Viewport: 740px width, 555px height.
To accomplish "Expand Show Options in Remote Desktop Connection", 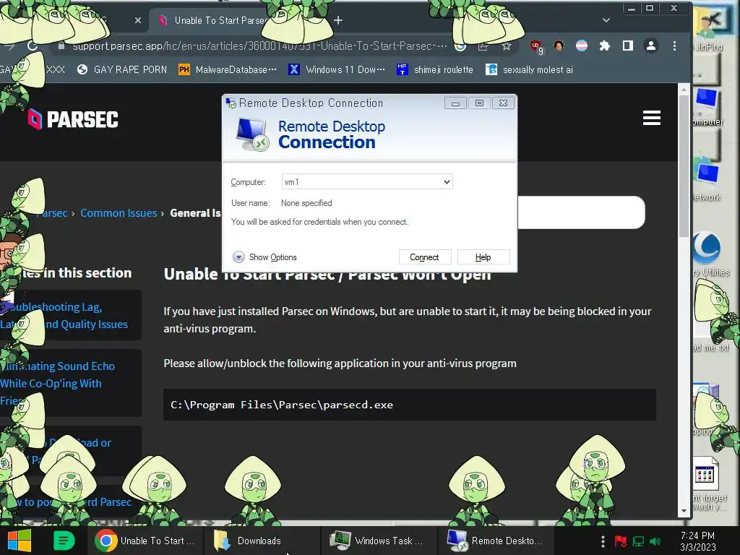I will tap(264, 257).
